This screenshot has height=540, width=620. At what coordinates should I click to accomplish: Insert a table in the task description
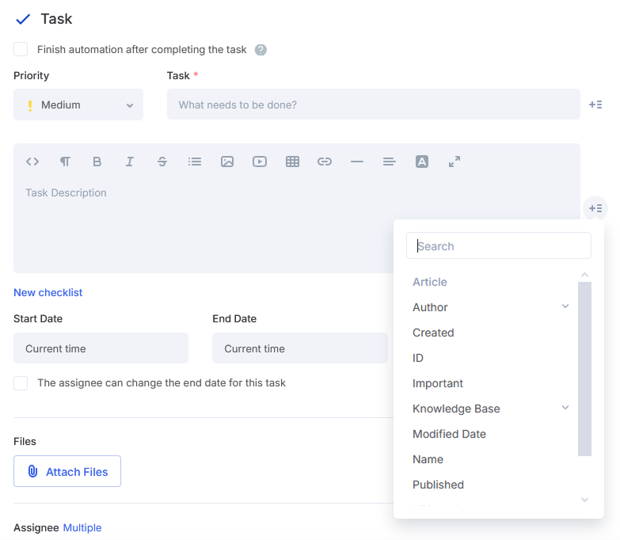[x=292, y=162]
